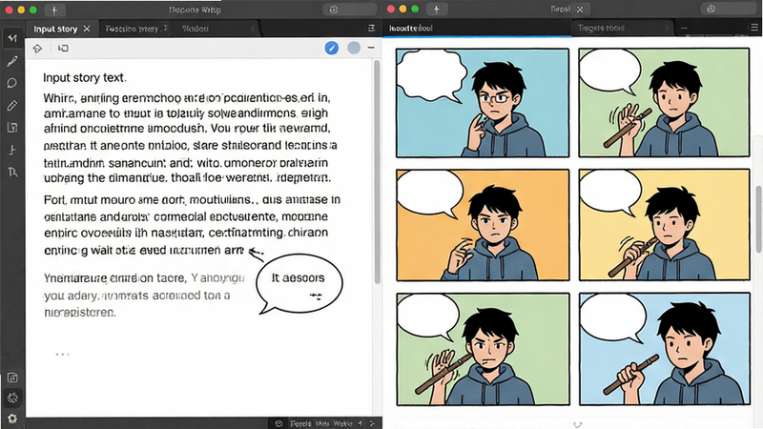Image resolution: width=763 pixels, height=429 pixels.
Task: Open the panel layout tool in sidebar
Action: coord(12,128)
